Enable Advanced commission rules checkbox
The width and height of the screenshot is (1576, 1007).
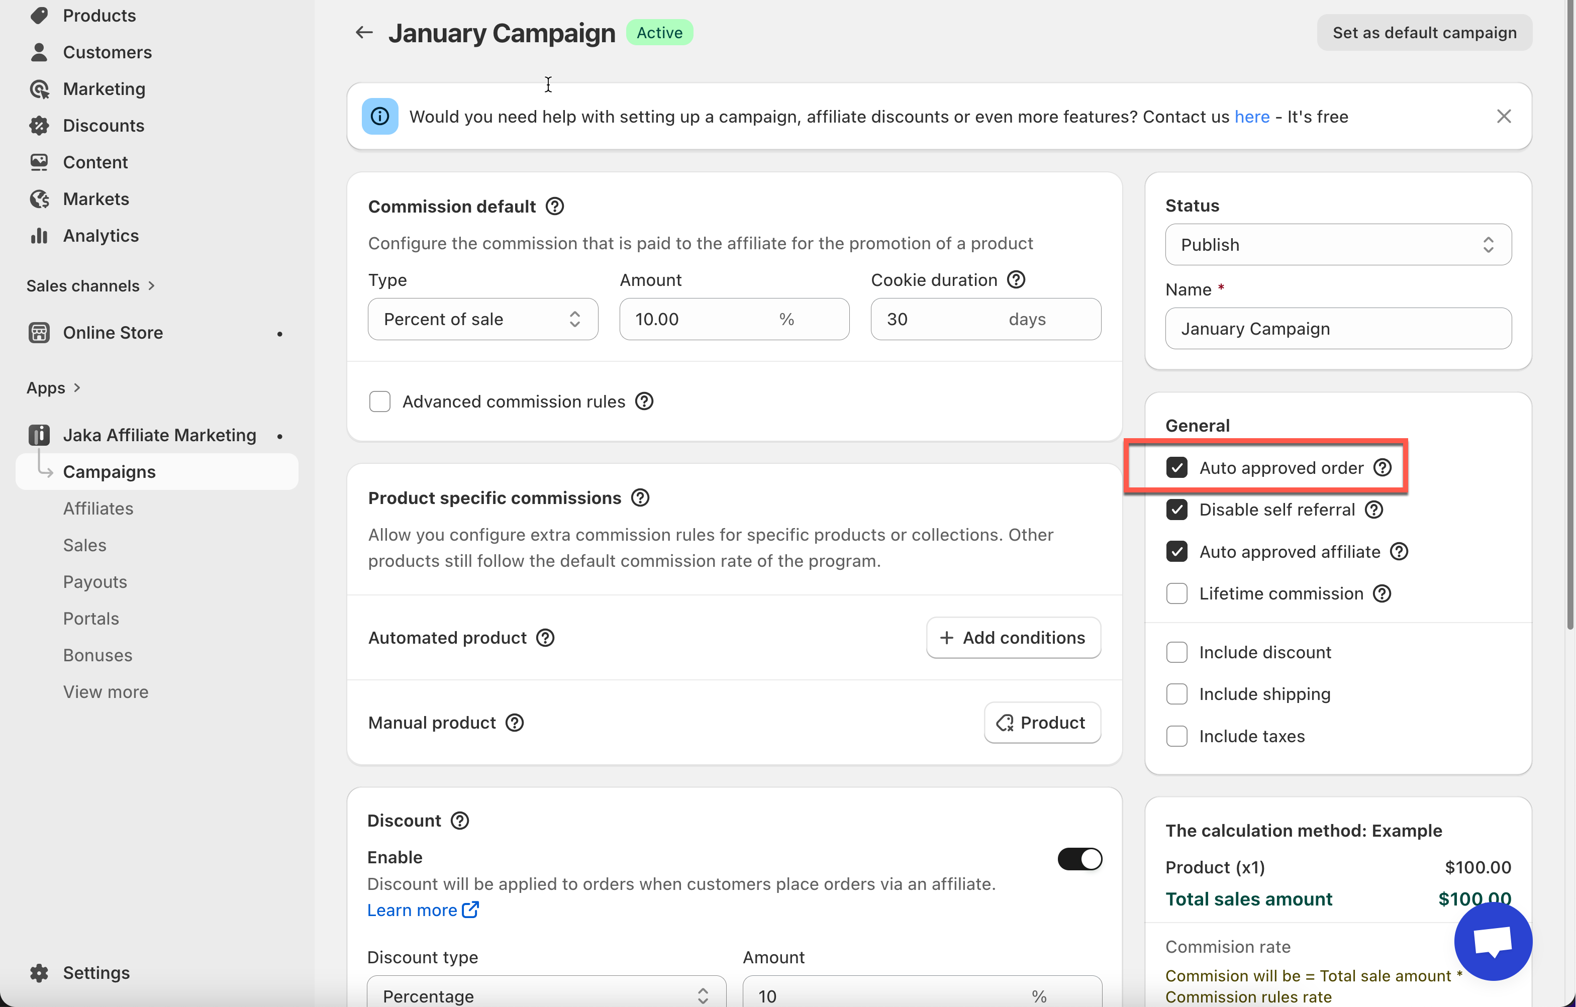click(379, 402)
